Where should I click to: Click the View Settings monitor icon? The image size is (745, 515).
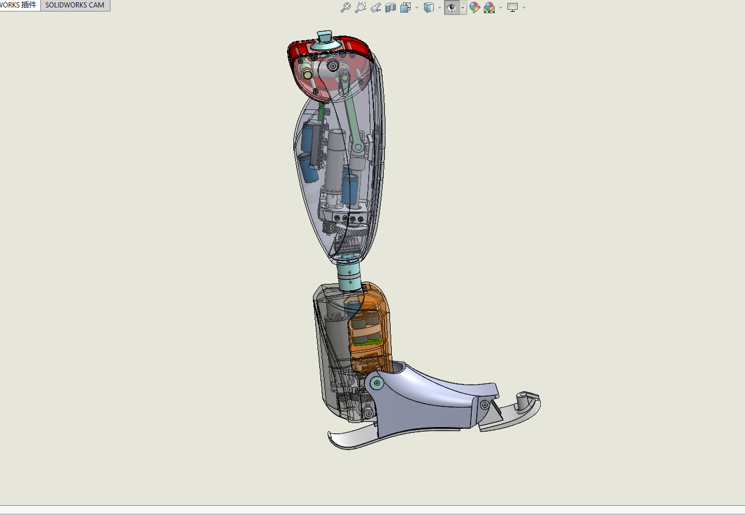[513, 7]
